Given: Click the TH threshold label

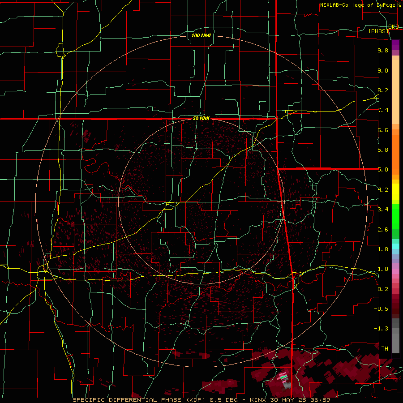Looking at the screenshot, I should coord(385,349).
